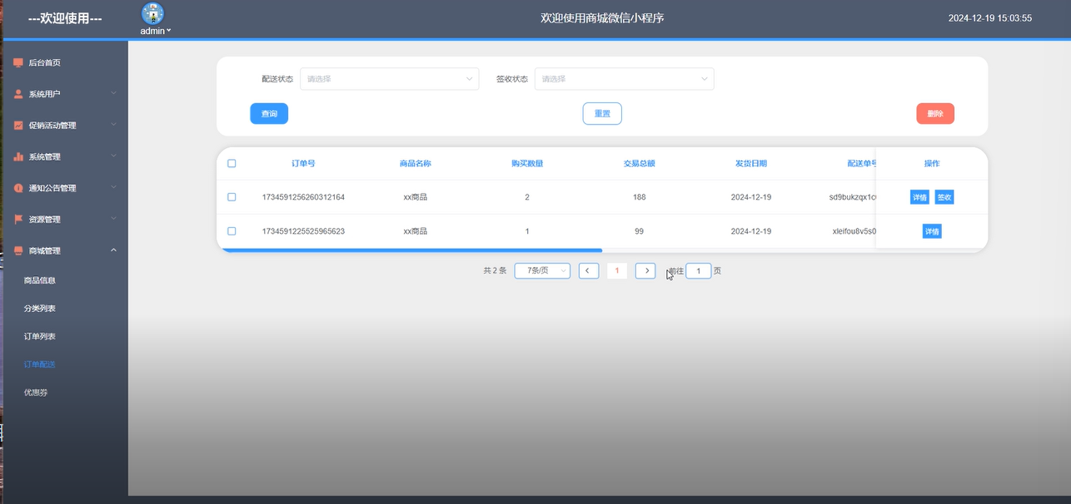
Task: Click order number 1734591256260312164
Action: 303,197
